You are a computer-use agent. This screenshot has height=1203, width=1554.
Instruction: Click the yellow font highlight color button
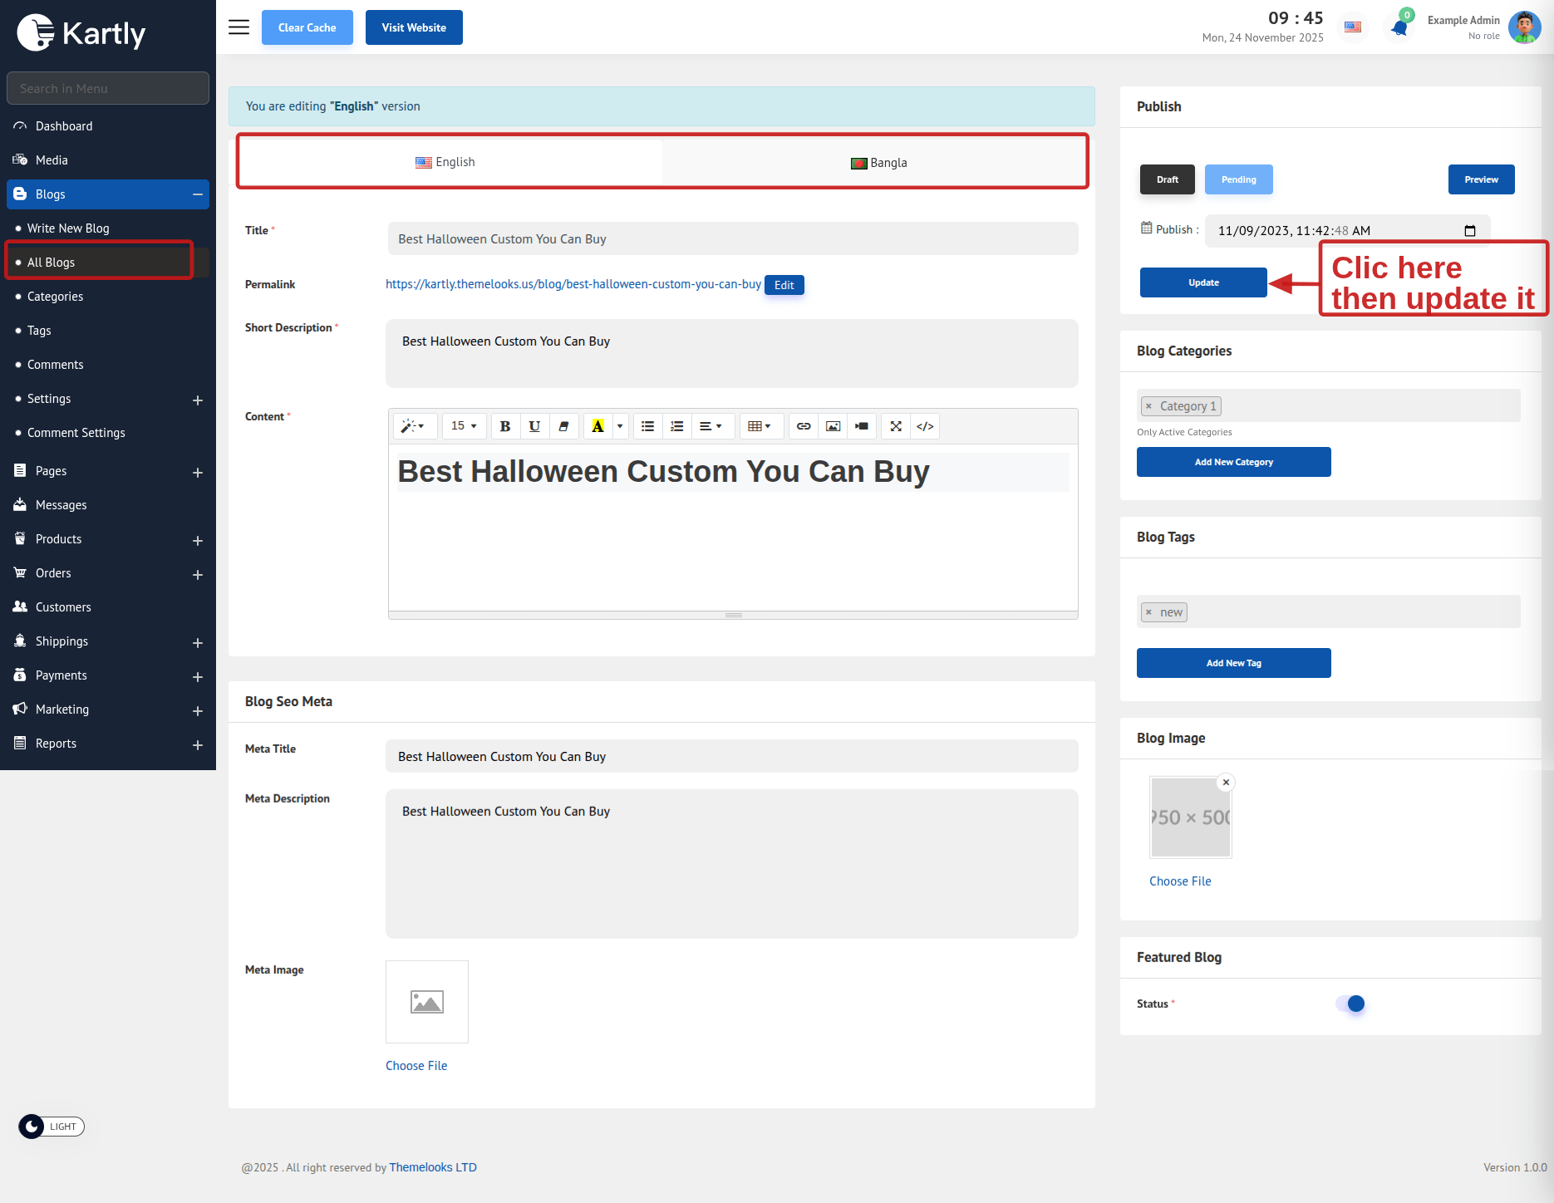click(598, 426)
